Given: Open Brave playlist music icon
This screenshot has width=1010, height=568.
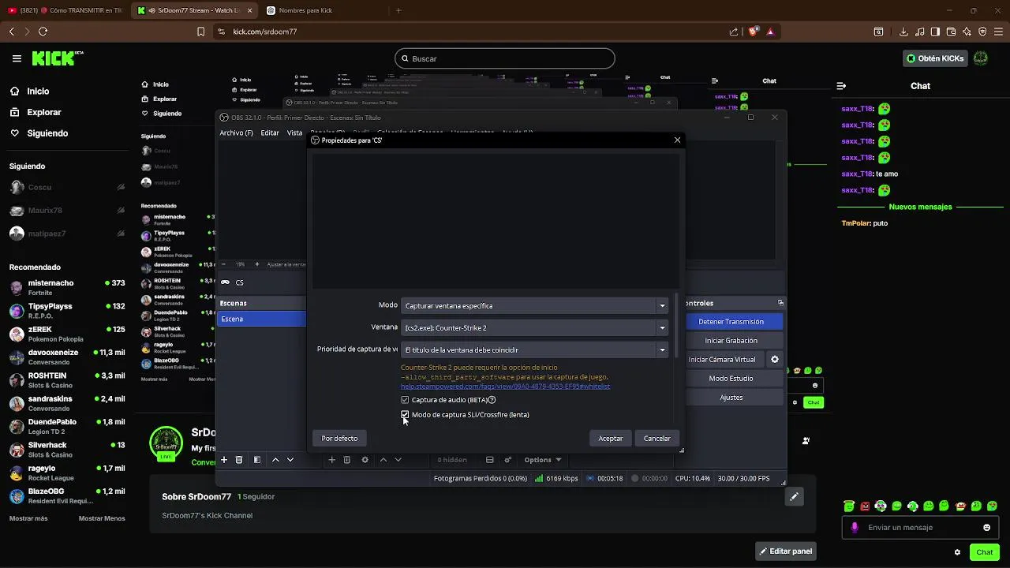Looking at the screenshot, I should 919,32.
